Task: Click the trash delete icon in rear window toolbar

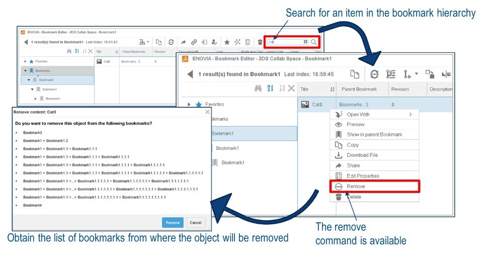Action: click(260, 42)
